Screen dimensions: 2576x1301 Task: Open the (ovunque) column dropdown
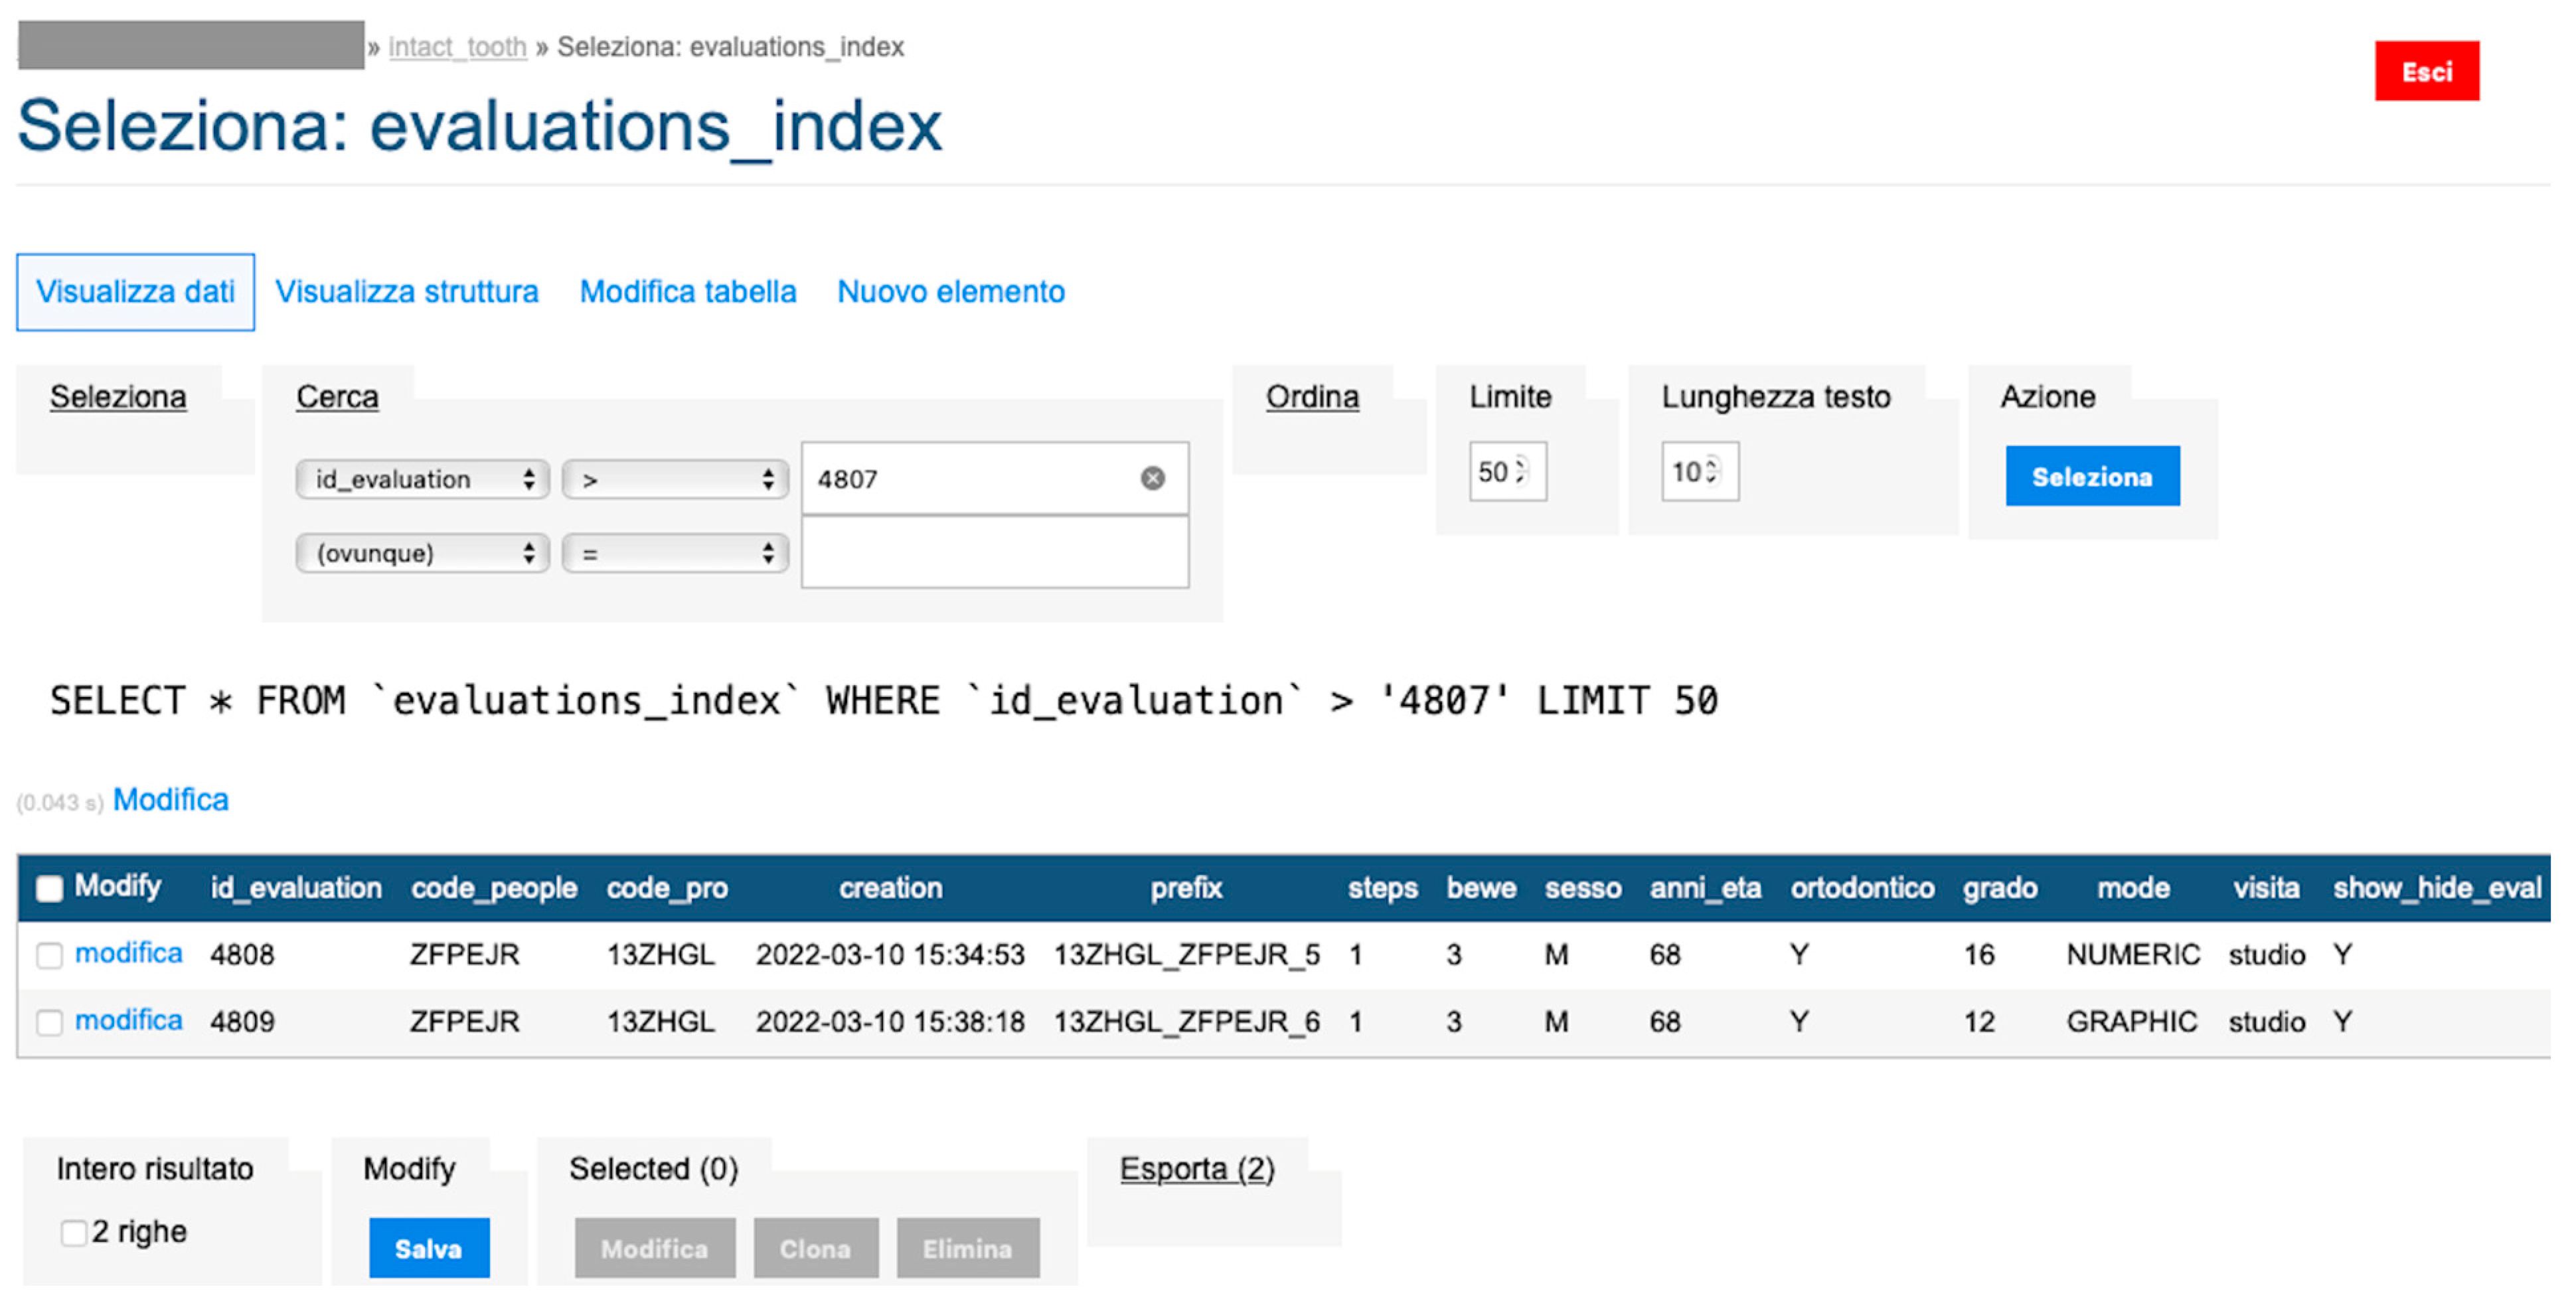pyautogui.click(x=422, y=554)
